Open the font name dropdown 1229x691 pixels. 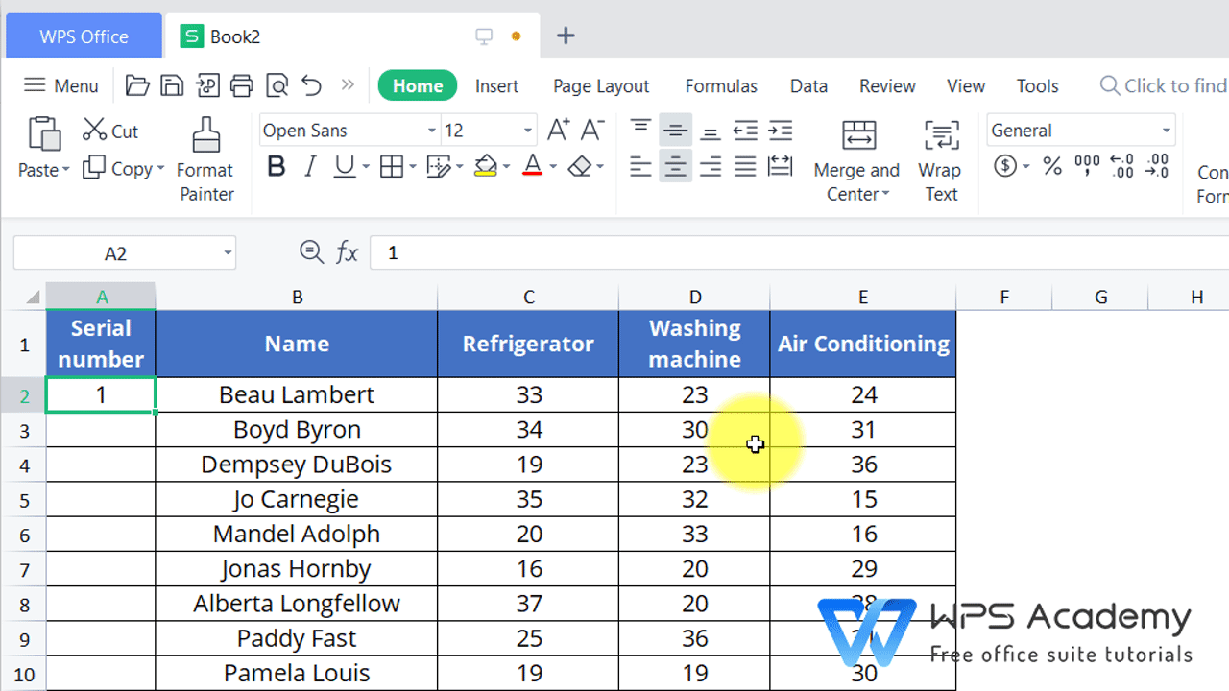pyautogui.click(x=432, y=131)
